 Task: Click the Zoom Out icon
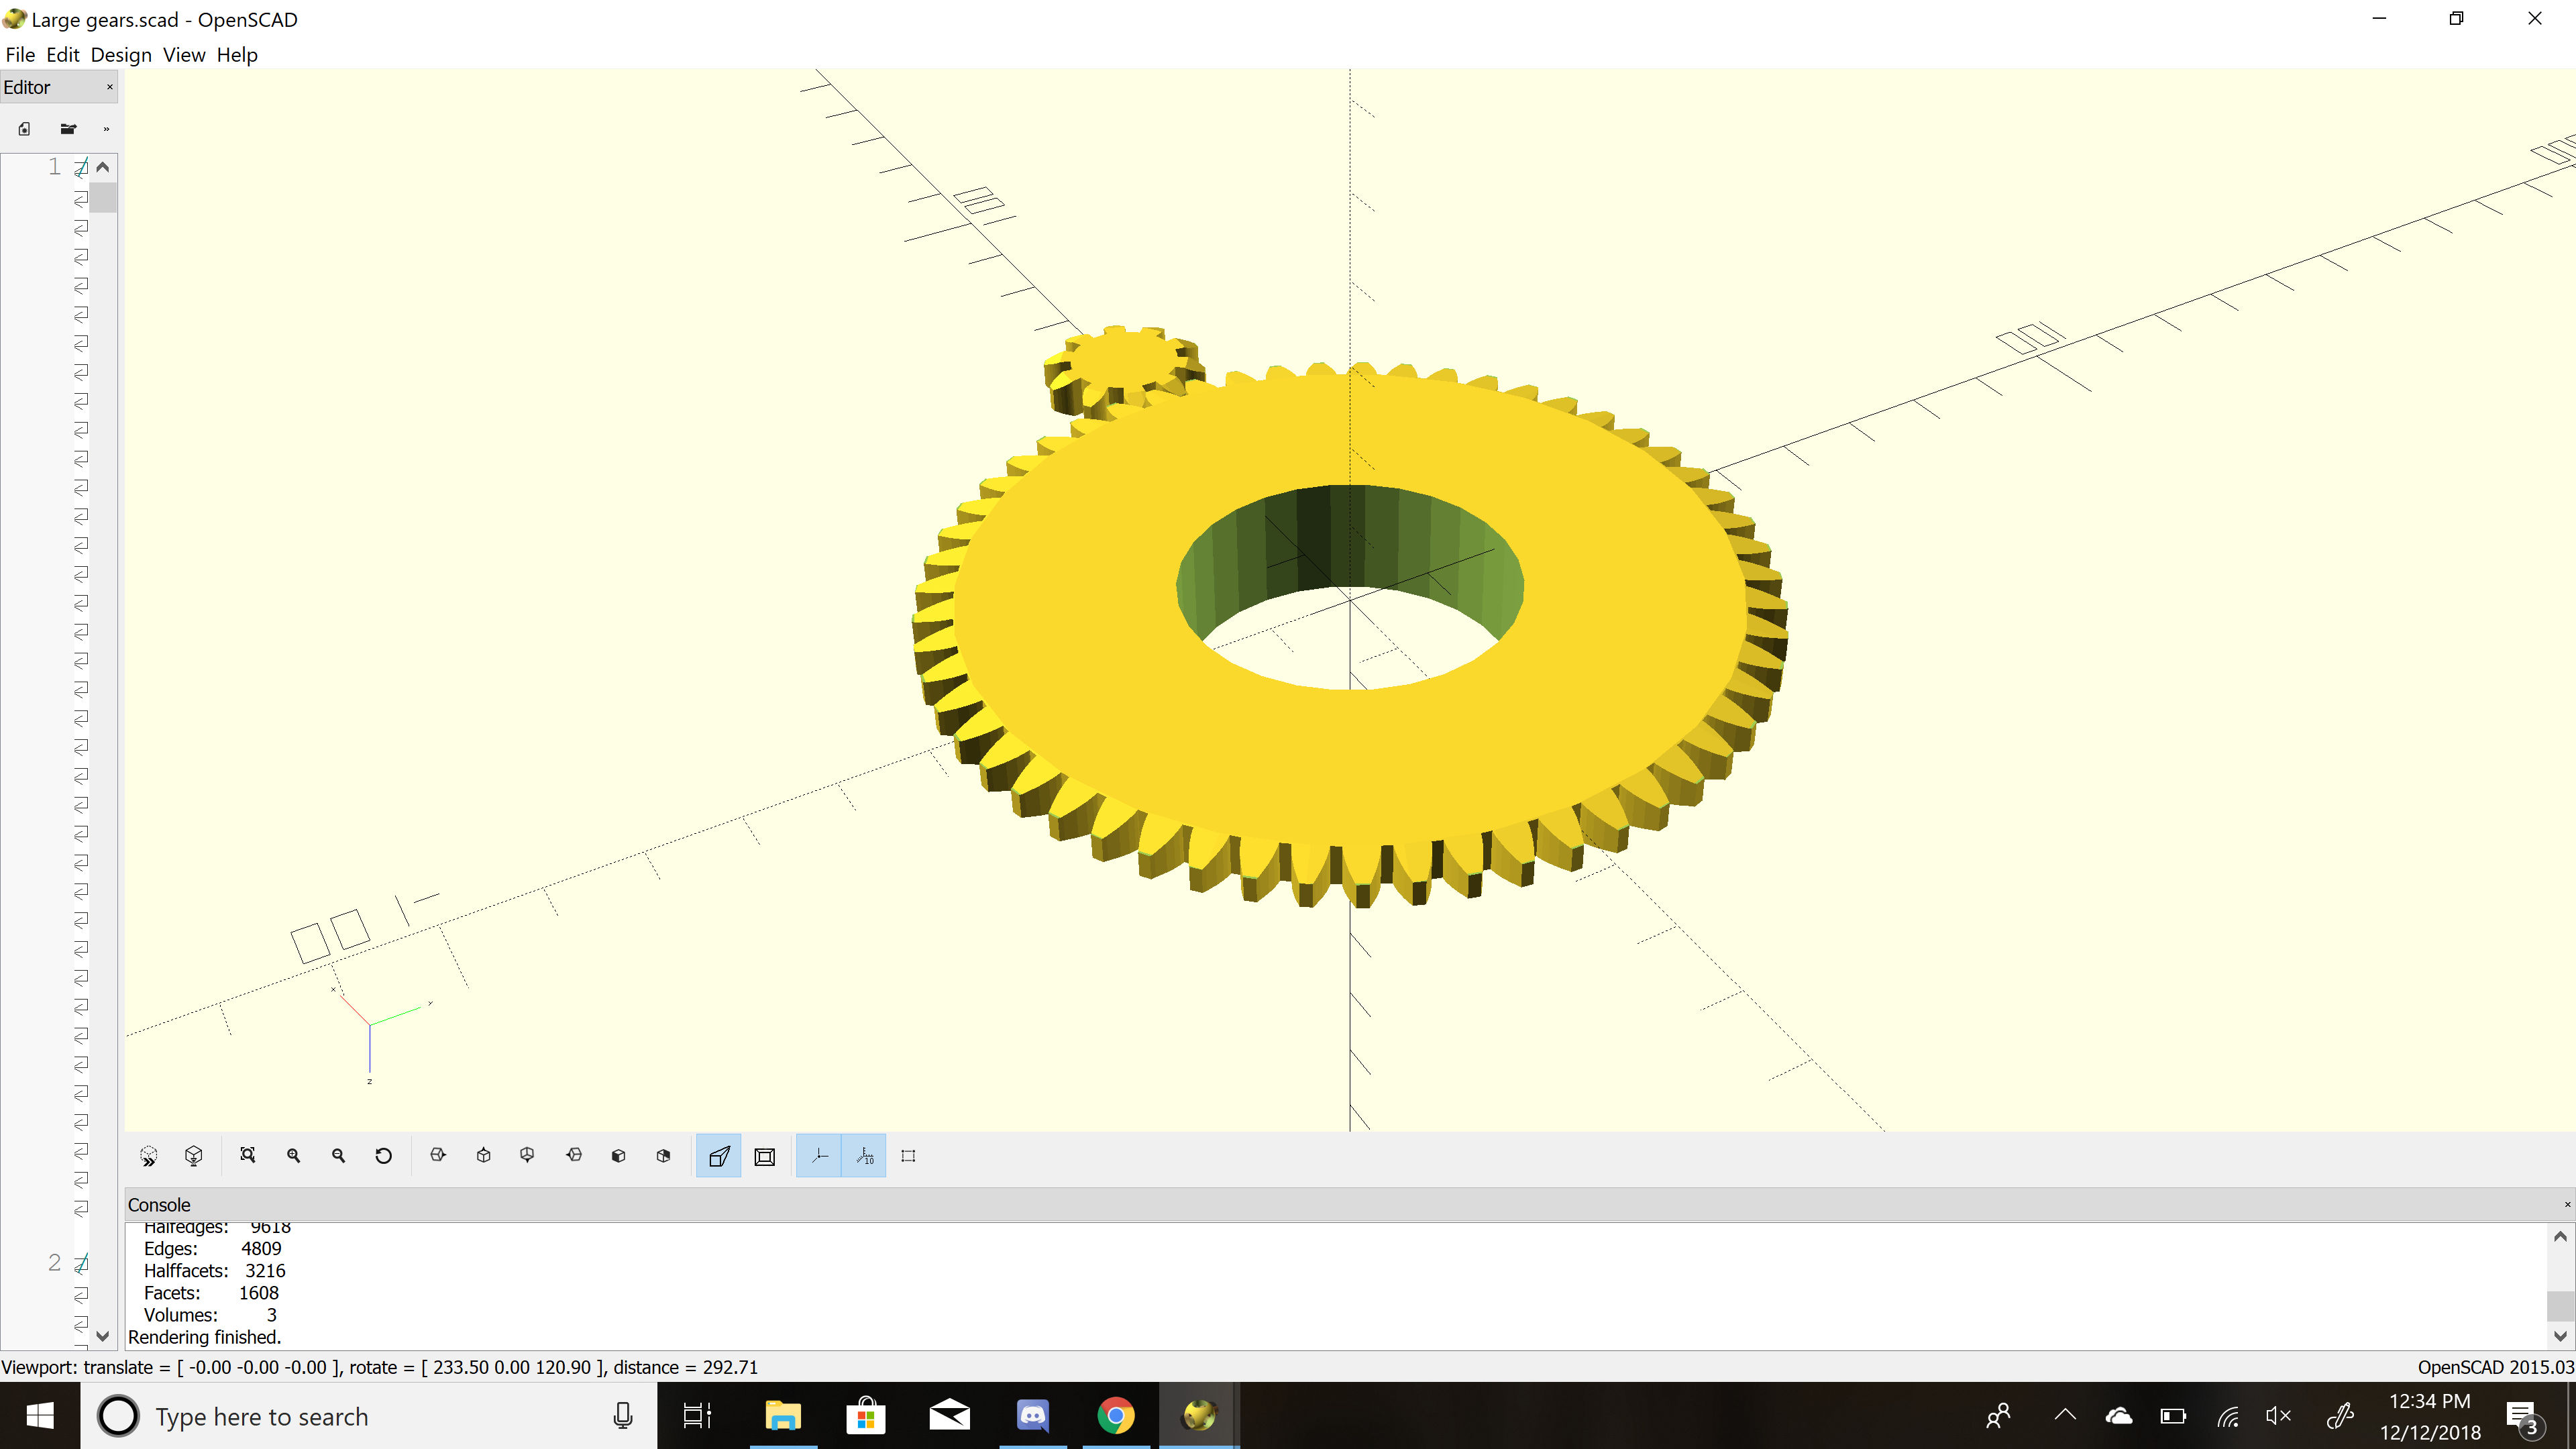click(x=338, y=1156)
